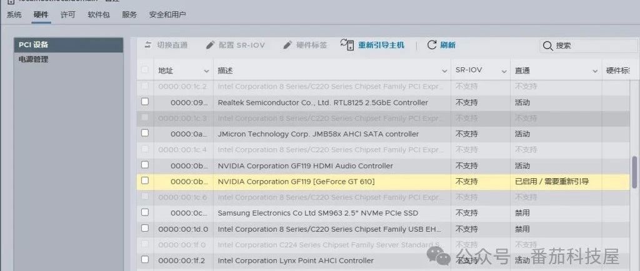
Task: Select Power Management (电源管理) in the sidebar
Action: (x=33, y=60)
